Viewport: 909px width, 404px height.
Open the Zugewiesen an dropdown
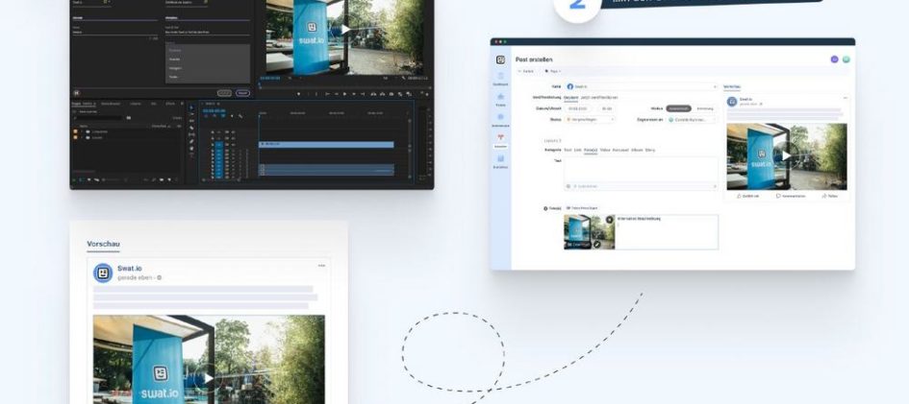[693, 119]
